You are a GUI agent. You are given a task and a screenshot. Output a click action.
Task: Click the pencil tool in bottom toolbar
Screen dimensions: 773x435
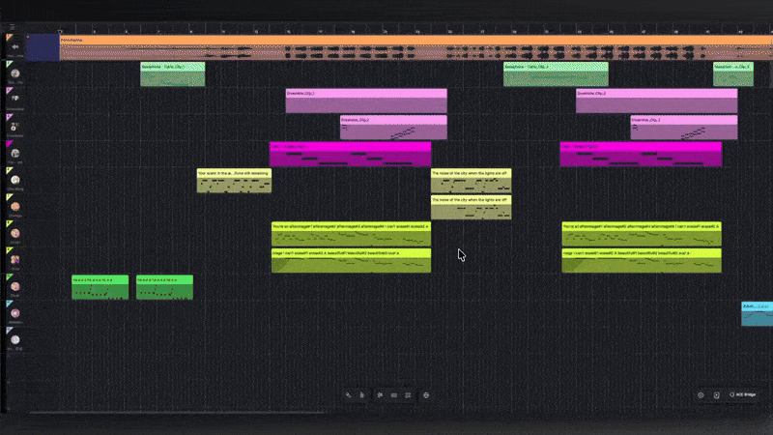coord(349,394)
